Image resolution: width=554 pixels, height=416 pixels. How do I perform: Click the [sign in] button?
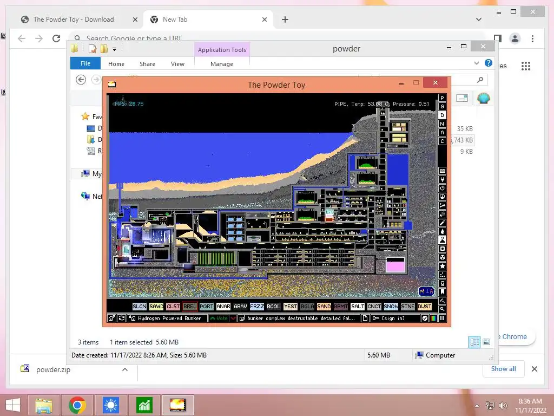coord(395,318)
